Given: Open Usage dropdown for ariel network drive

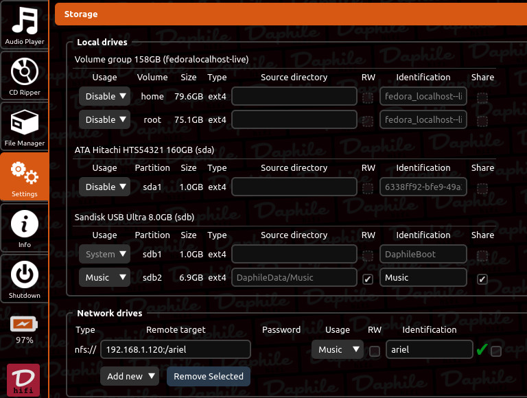Looking at the screenshot, I should point(338,349).
